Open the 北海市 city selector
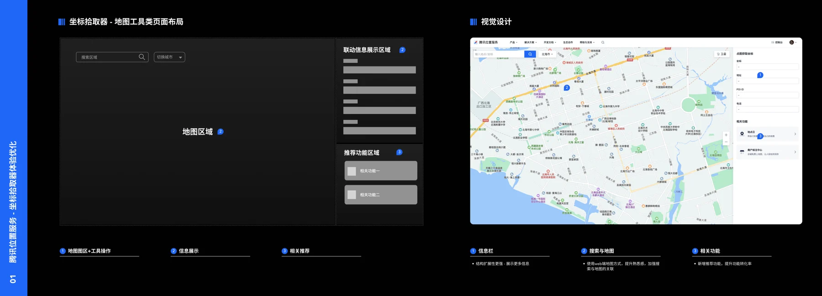822x296 pixels. click(x=547, y=54)
